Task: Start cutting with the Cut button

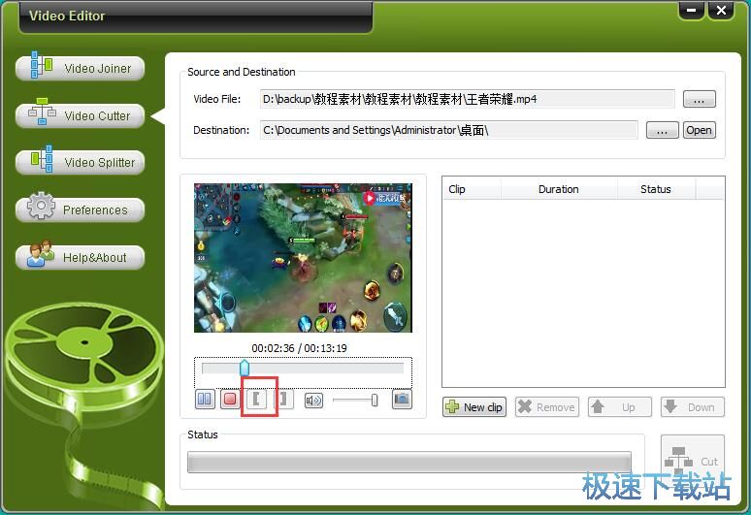Action: click(693, 461)
